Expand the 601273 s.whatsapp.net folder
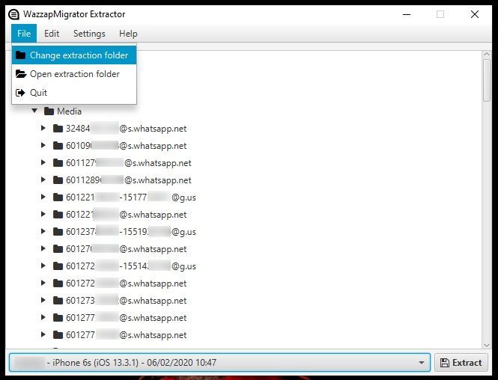The image size is (498, 380). tap(43, 300)
